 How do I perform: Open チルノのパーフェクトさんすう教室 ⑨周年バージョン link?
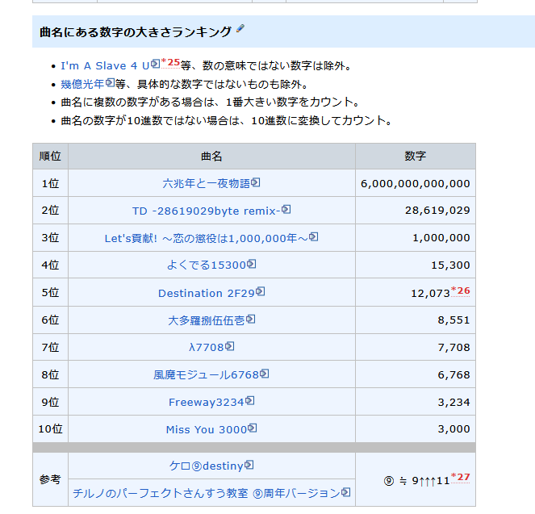(x=207, y=493)
